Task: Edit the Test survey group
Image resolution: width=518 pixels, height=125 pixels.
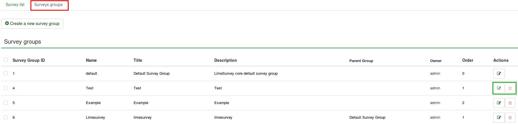Action: [499, 88]
